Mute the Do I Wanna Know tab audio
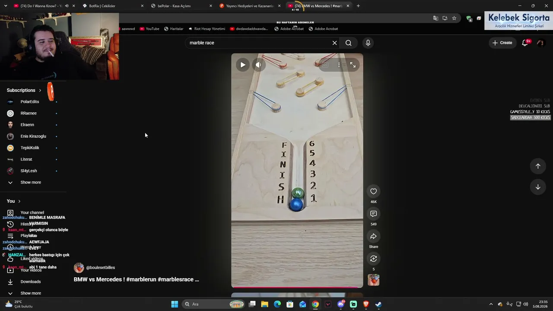Viewport: 553px width, 311px height. pos(67,6)
